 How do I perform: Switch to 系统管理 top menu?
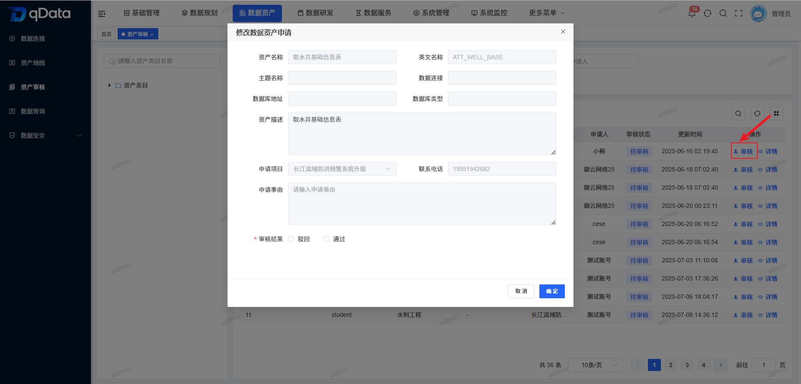click(x=431, y=13)
